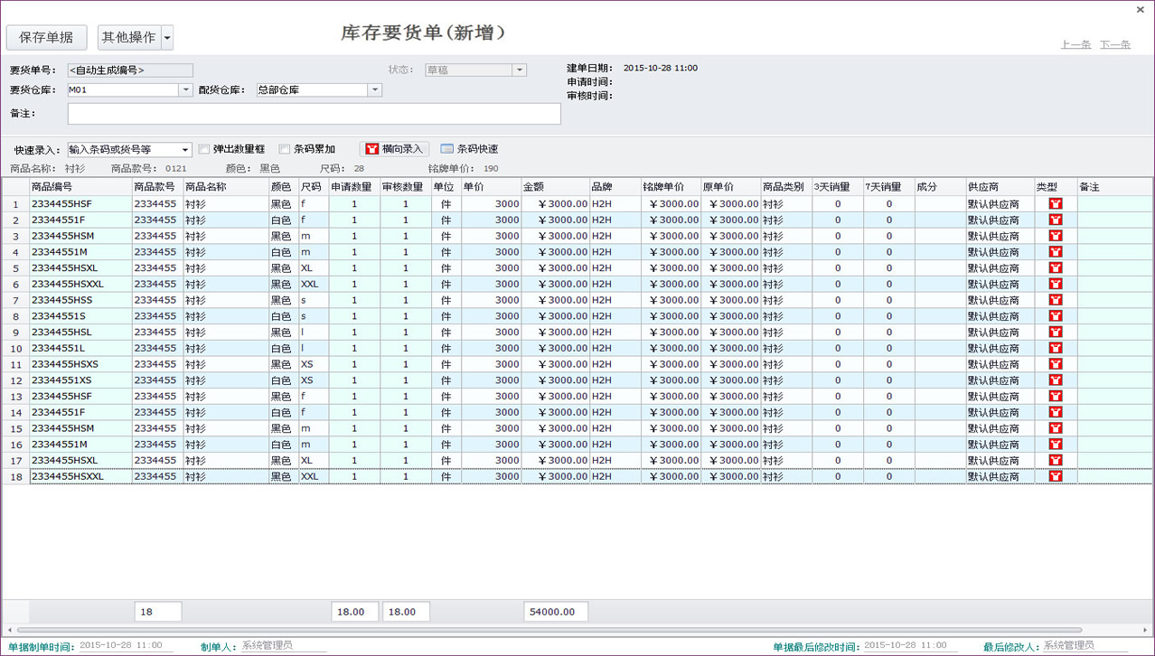Toggle the 条码累加 checkbox
The image size is (1155, 656).
(285, 149)
